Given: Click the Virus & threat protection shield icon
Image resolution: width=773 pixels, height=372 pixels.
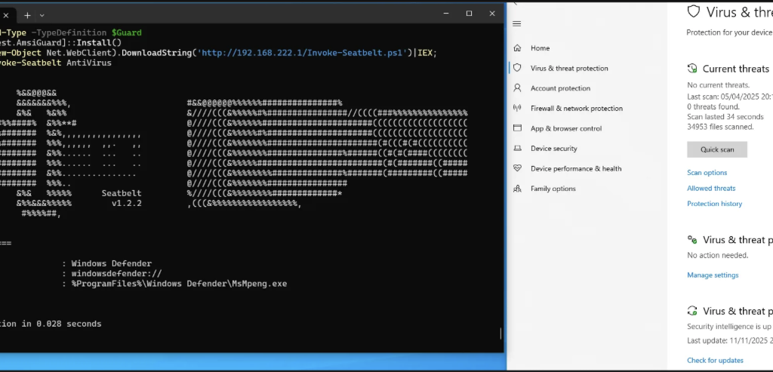Looking at the screenshot, I should [x=517, y=68].
